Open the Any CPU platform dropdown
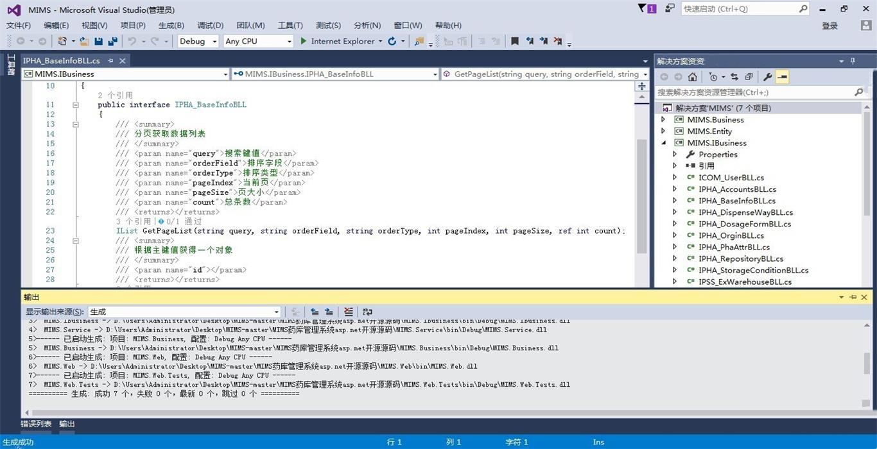 (x=258, y=41)
